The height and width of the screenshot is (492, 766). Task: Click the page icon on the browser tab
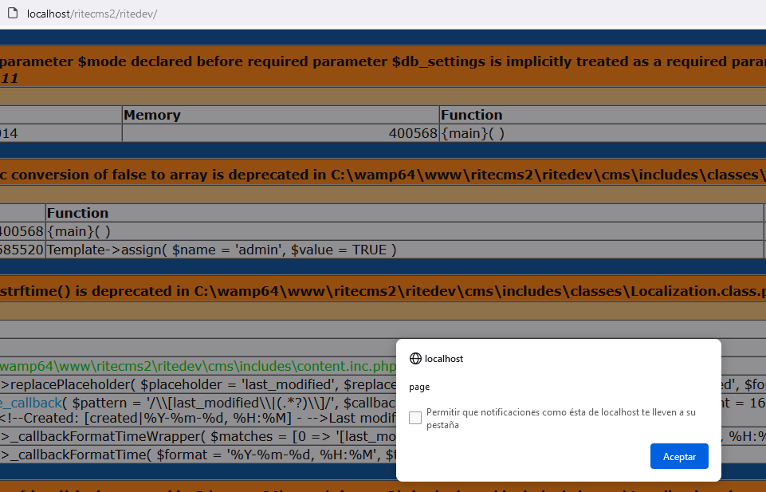click(11, 13)
